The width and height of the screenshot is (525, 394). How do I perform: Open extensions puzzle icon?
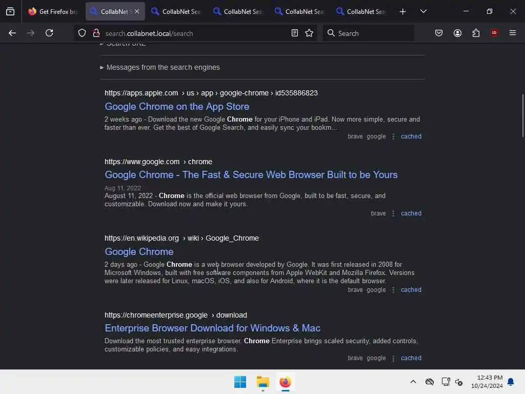pos(476,33)
